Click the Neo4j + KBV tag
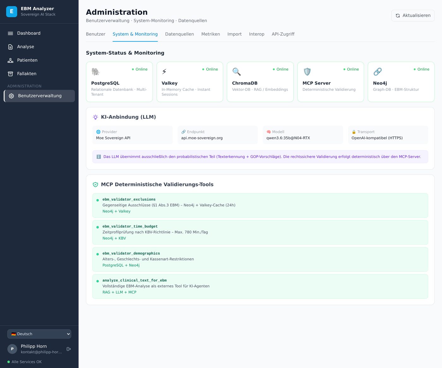The width and height of the screenshot is (442, 368). pos(114,238)
